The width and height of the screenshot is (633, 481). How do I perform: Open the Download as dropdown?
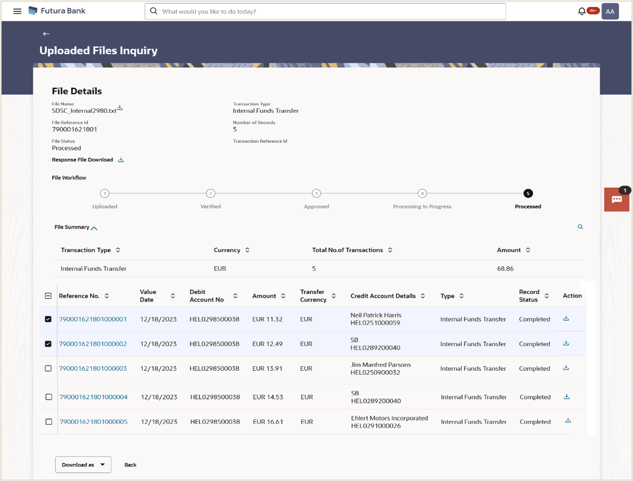83,464
